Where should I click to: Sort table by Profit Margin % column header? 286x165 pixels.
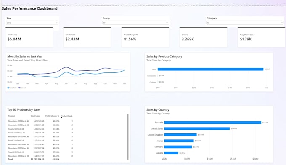pyautogui.click(x=52, y=116)
